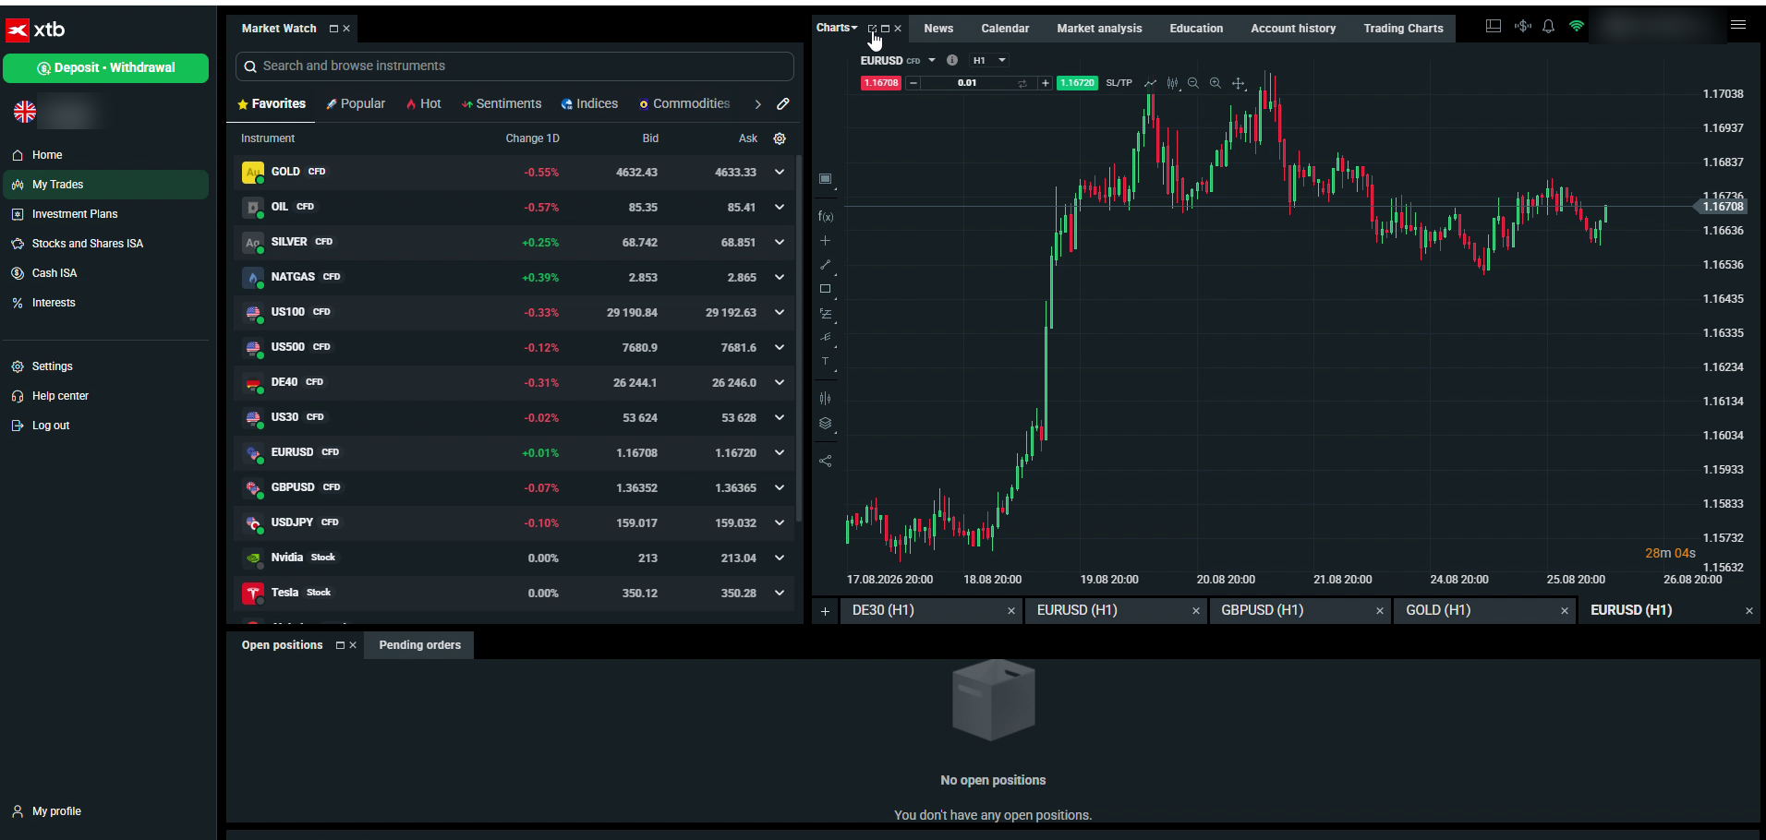Switch chart to line type icon
This screenshot has height=840, width=1766.
1150,83
